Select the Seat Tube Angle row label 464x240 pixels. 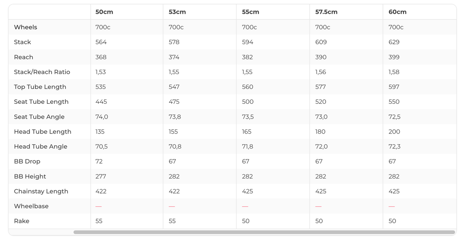39,117
